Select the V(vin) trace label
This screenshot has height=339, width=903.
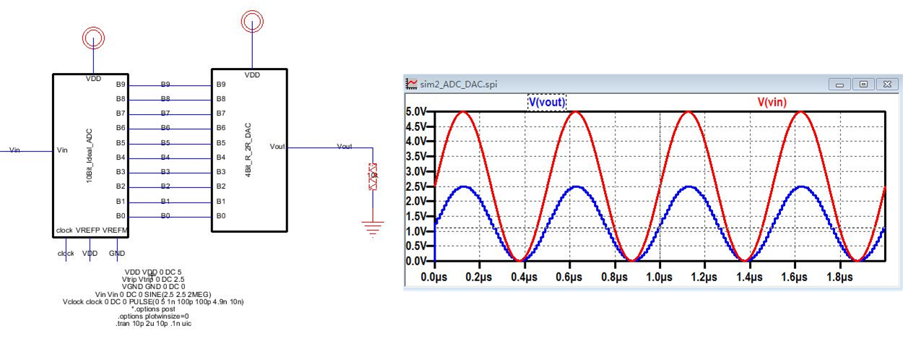(772, 103)
